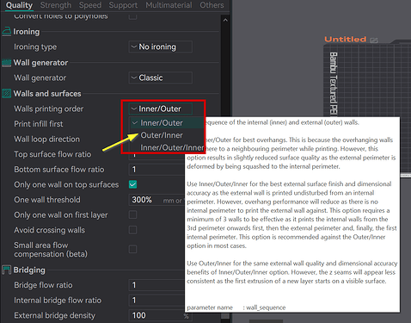Click the One wall threshold field
Viewport: 411px width, 323px height.
point(156,200)
